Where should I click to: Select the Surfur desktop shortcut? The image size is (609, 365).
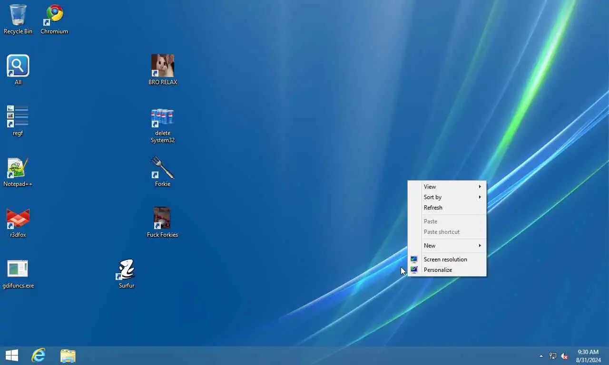127,274
